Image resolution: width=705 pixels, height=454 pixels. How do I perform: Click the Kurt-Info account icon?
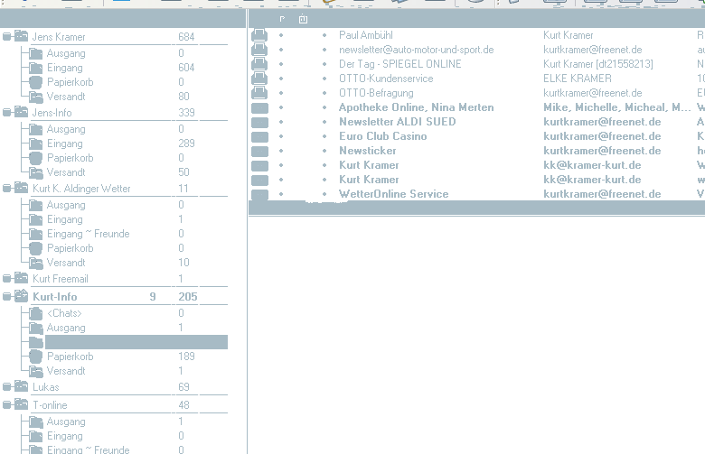pyautogui.click(x=21, y=297)
